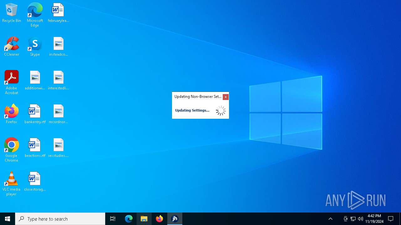Open the clock and calendar flyout
401x225 pixels.
click(374, 219)
